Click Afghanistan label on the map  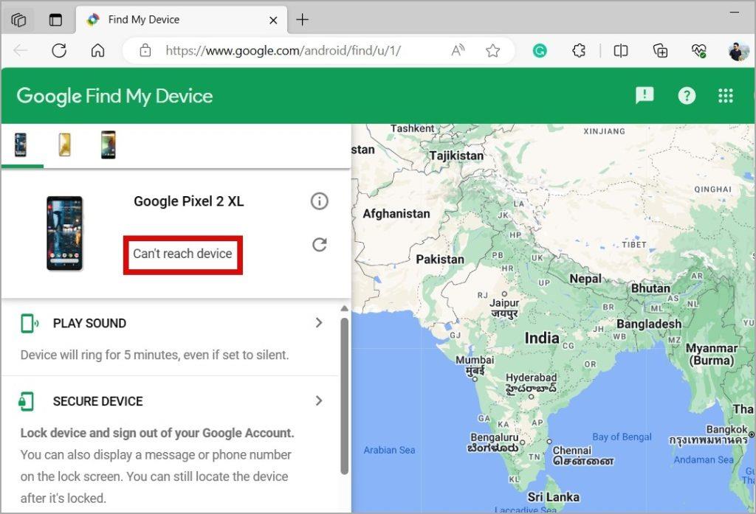point(396,214)
